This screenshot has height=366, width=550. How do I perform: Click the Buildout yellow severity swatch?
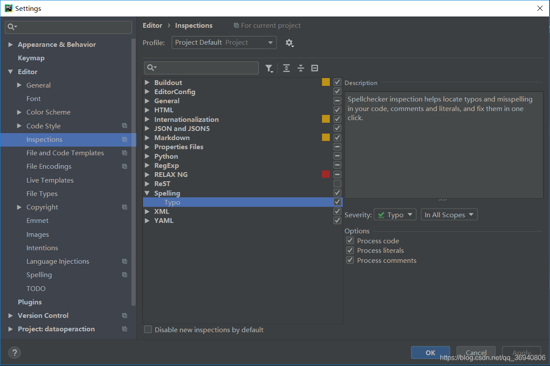[326, 82]
